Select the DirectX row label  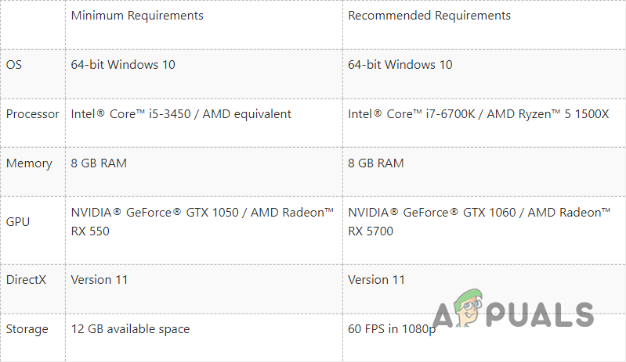pos(28,280)
